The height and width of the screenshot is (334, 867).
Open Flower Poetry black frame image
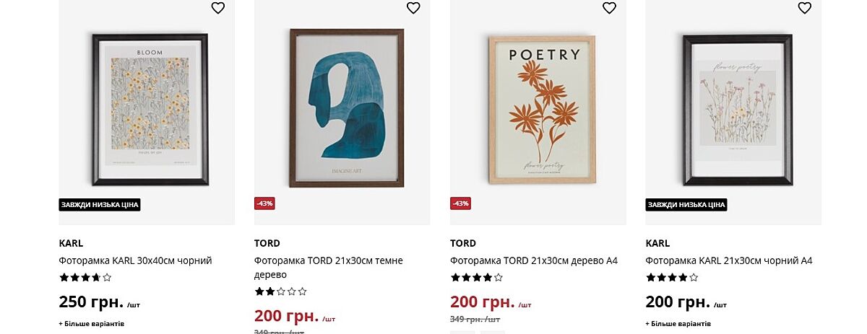click(738, 110)
